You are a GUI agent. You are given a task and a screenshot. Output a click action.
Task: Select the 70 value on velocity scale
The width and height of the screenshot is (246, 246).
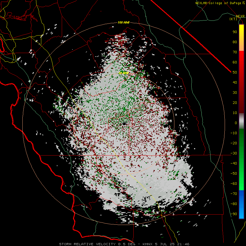(235, 52)
